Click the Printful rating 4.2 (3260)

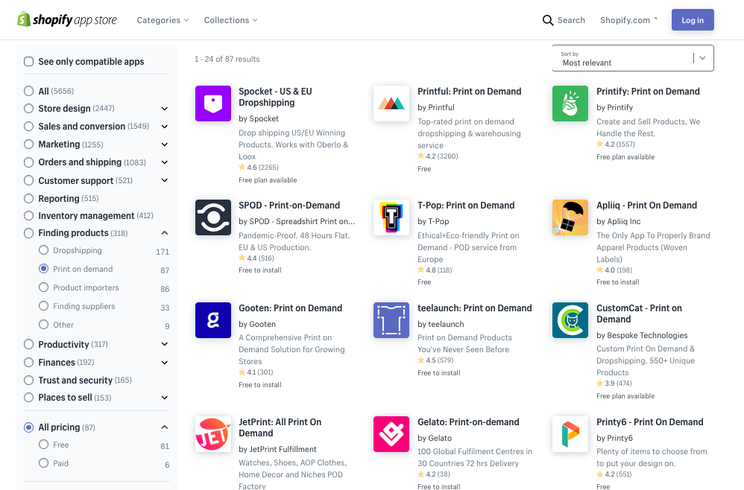coord(438,156)
